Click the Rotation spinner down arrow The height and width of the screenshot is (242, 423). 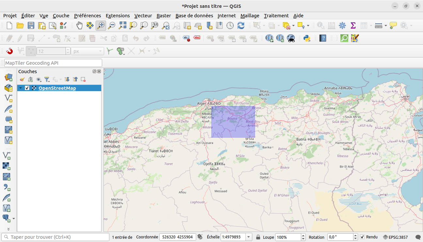pos(356,239)
